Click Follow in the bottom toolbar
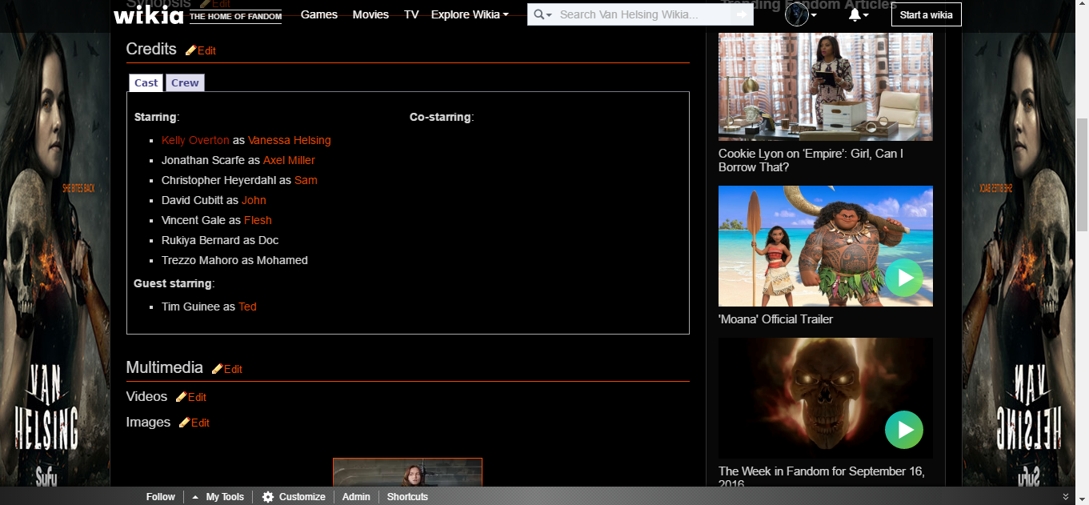The width and height of the screenshot is (1089, 505). [x=160, y=497]
